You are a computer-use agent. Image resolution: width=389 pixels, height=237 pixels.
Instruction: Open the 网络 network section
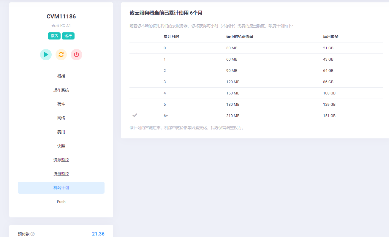coord(61,118)
